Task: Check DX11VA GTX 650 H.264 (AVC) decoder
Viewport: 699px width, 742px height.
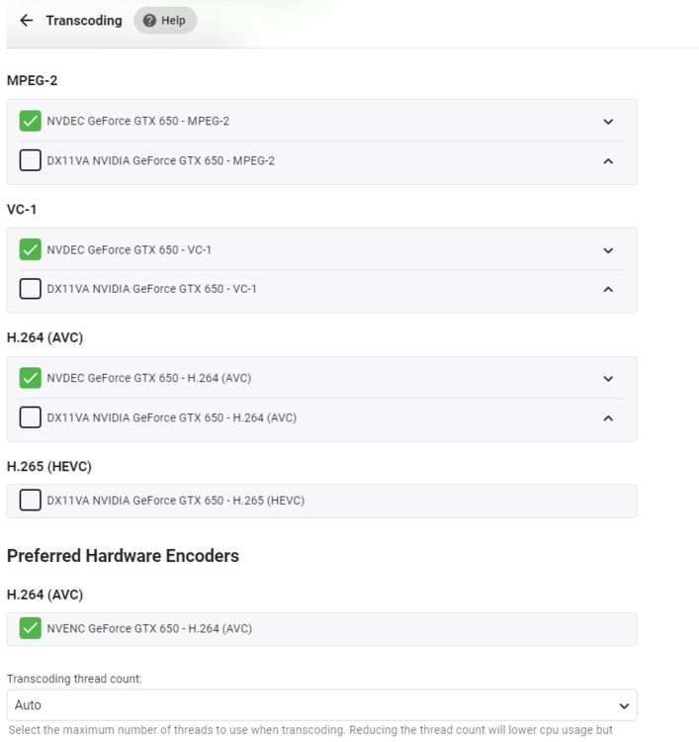Action: (31, 417)
